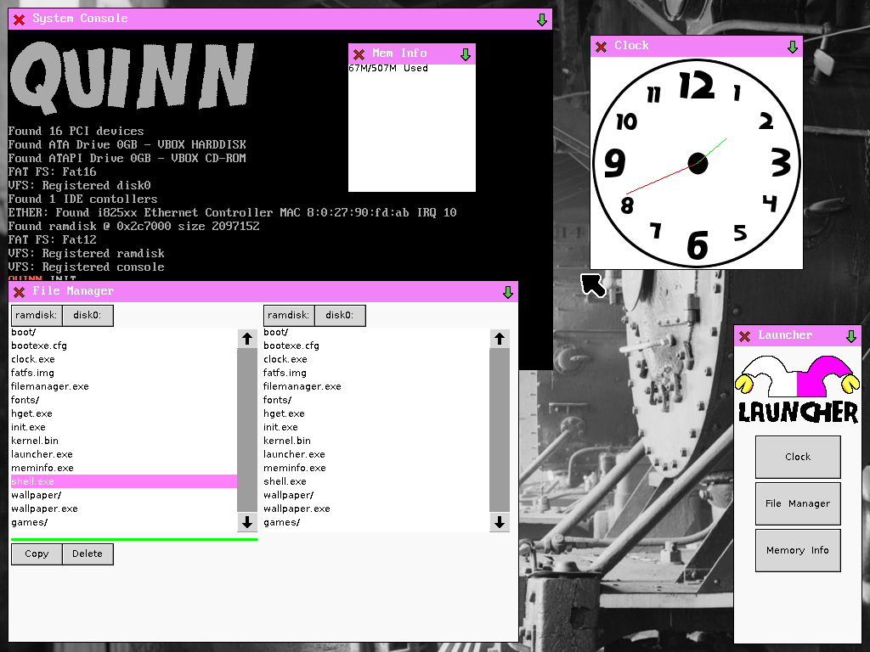Click the jester hat Launcher logo
Image resolution: width=870 pixels, height=652 pixels.
click(798, 390)
